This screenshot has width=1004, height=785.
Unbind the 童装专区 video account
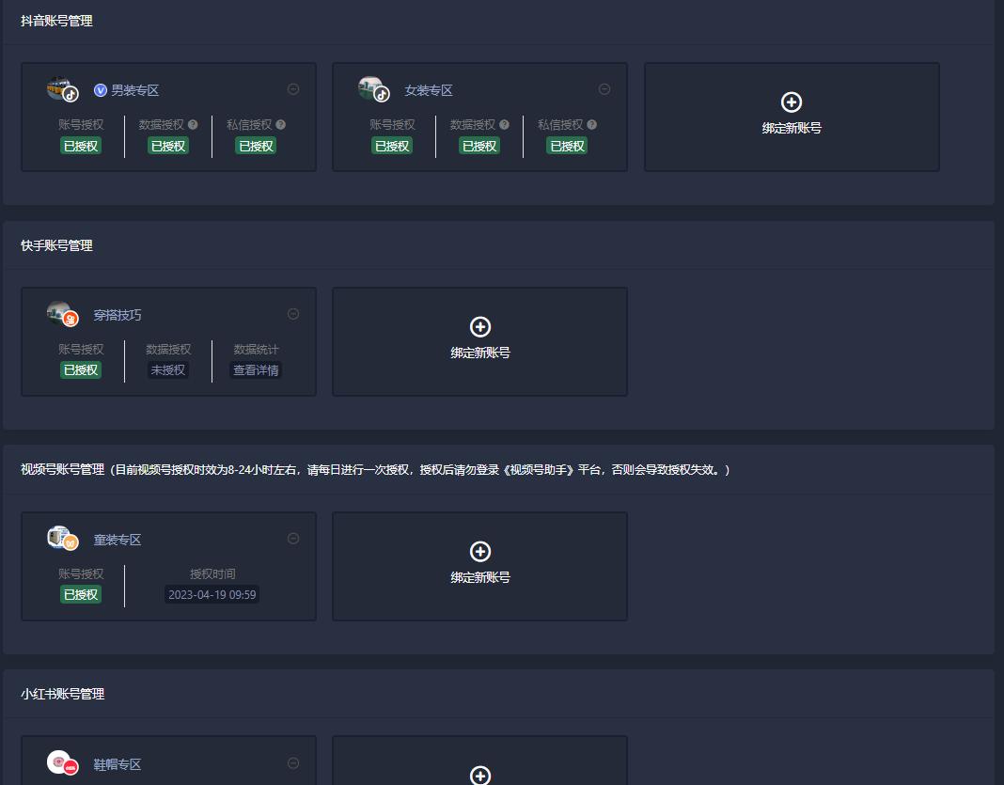(293, 538)
